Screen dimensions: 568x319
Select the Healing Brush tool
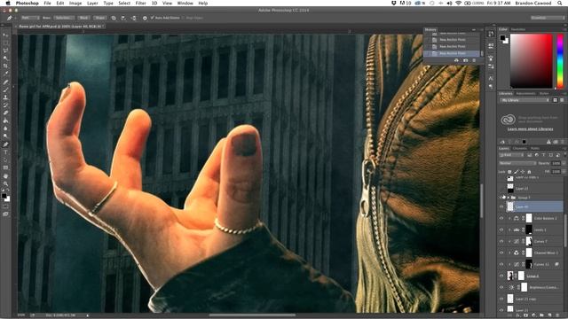[x=5, y=82]
